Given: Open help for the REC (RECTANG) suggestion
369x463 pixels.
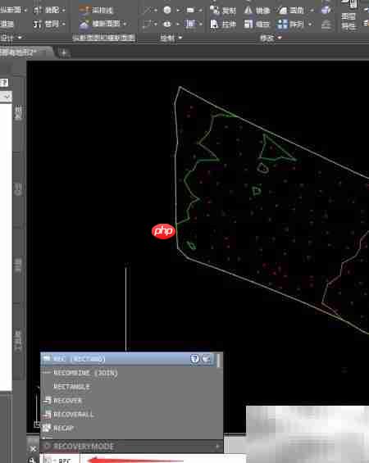Looking at the screenshot, I should click(x=194, y=358).
